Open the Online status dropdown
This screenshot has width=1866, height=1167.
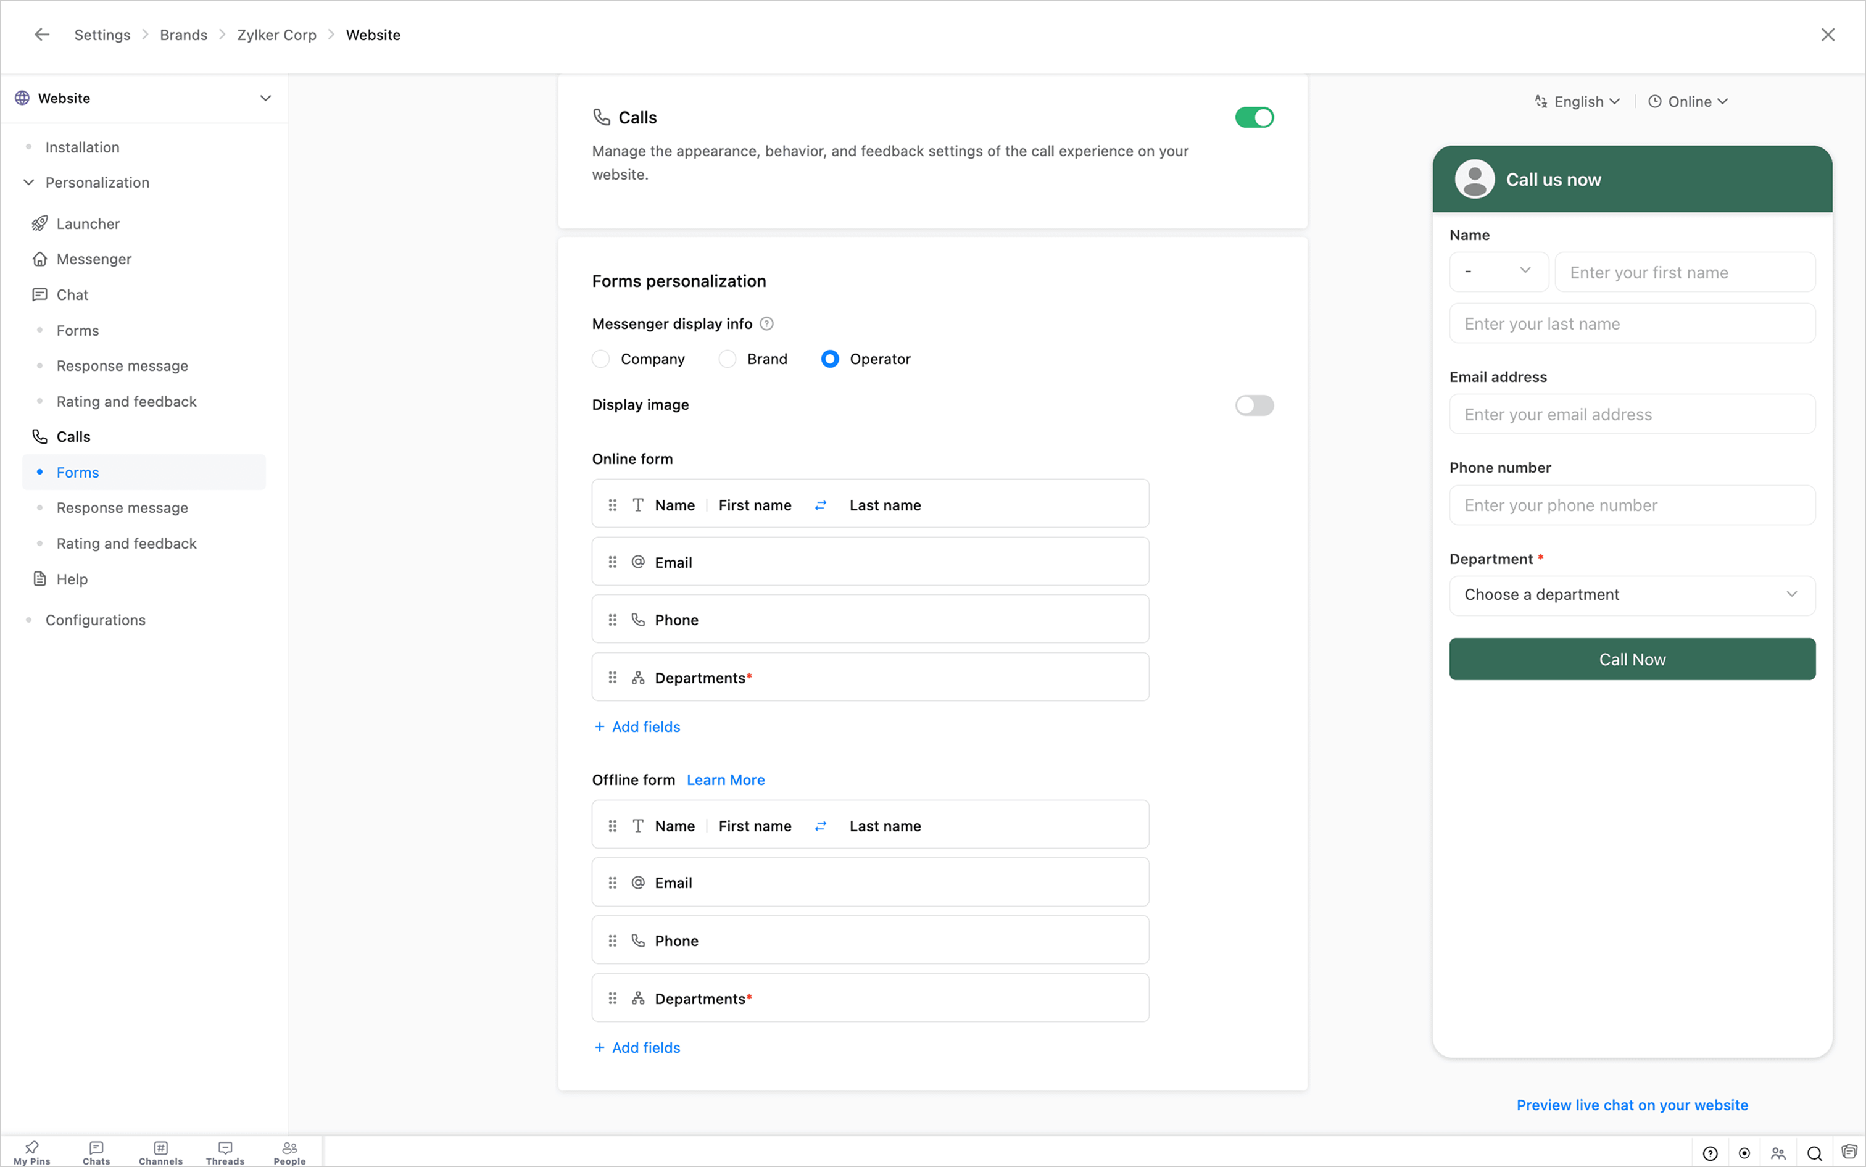click(1688, 102)
